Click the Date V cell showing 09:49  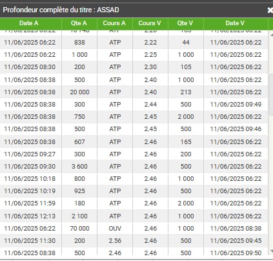pyautogui.click(x=236, y=105)
